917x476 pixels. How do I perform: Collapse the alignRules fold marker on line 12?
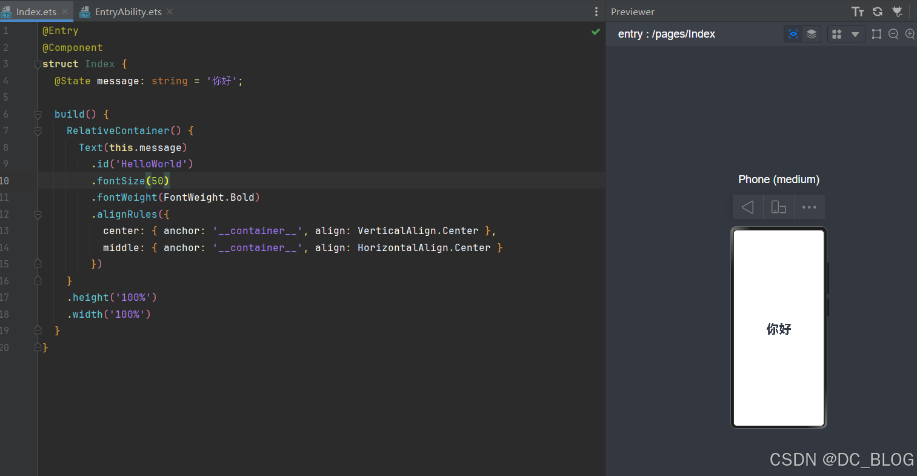coord(38,214)
